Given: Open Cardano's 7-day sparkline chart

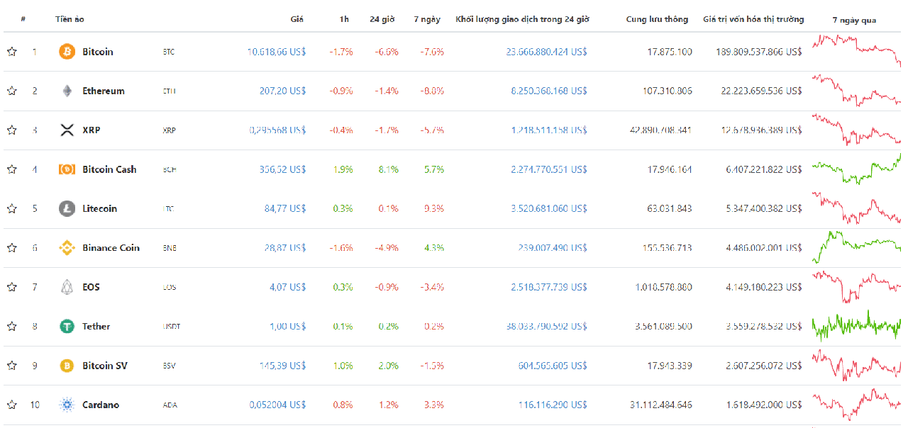Looking at the screenshot, I should 856,405.
